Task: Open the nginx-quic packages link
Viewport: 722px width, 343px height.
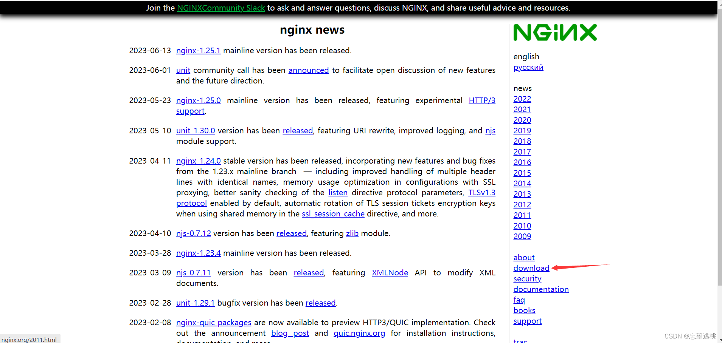Action: click(x=214, y=323)
